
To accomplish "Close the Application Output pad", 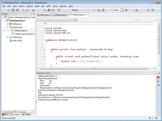I will pos(159,73).
